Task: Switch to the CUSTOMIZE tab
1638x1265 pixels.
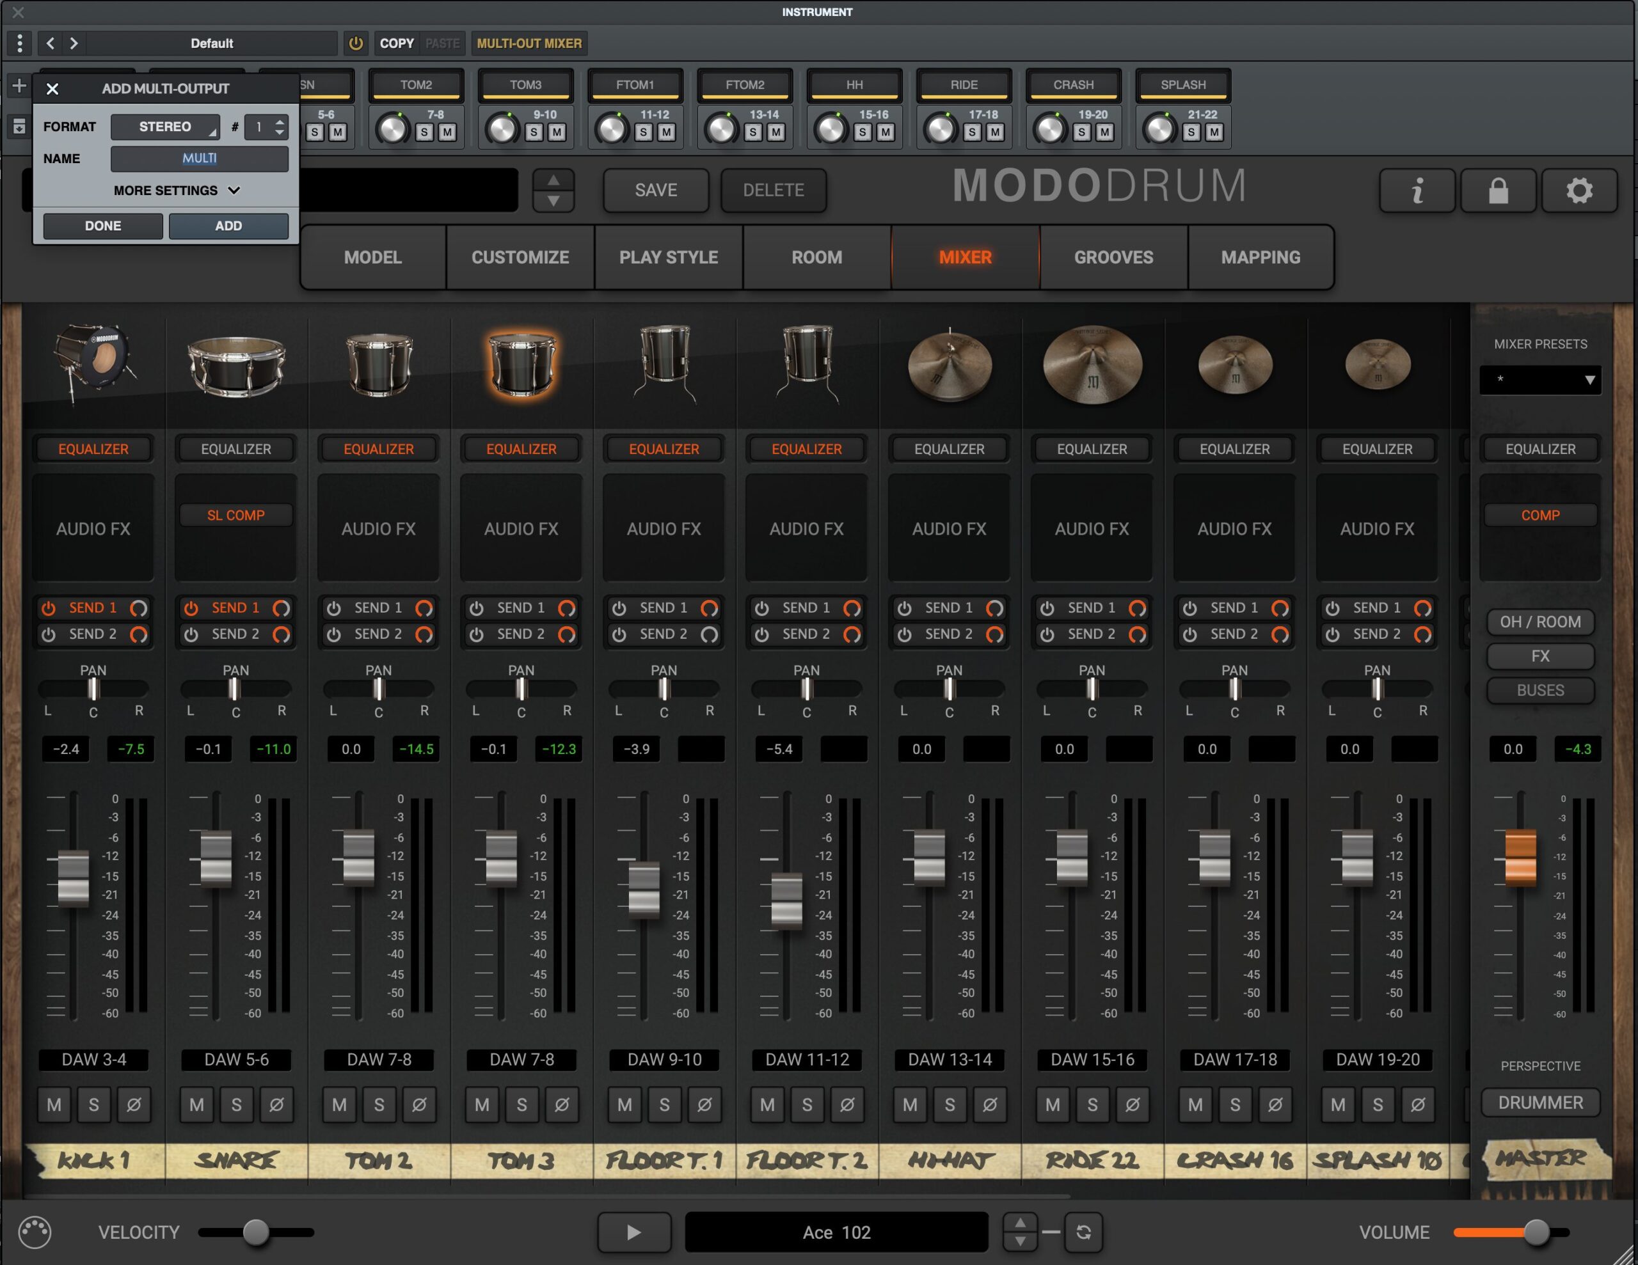Action: pos(520,257)
